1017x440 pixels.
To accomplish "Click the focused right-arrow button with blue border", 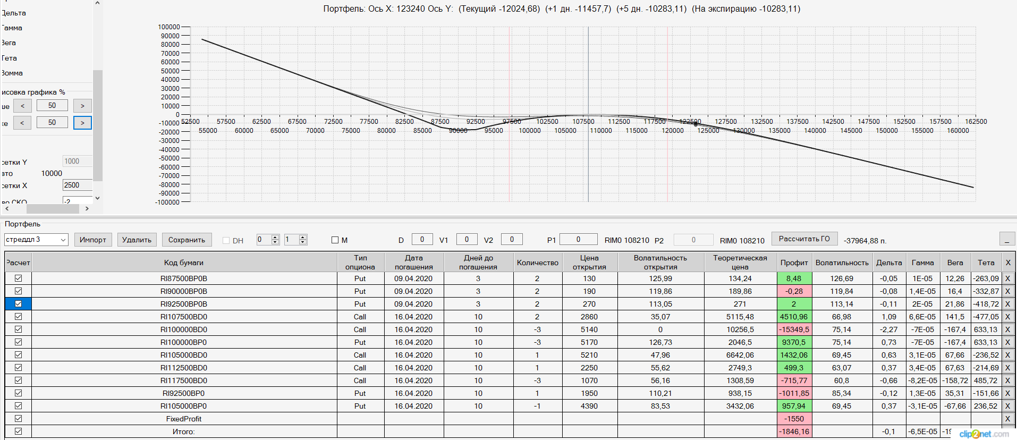I will click(82, 123).
